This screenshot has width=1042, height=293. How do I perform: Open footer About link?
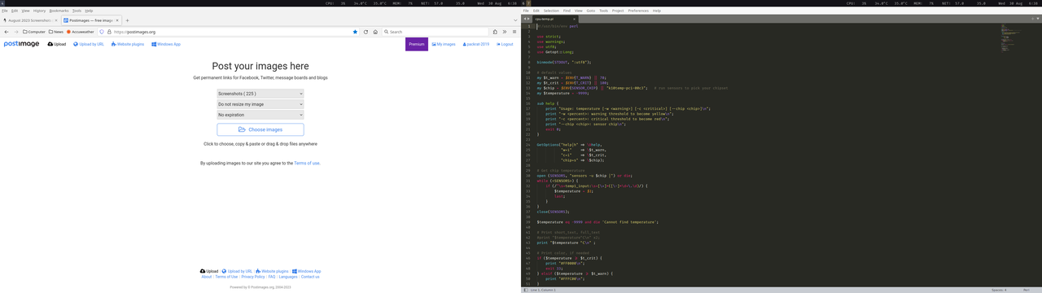click(x=207, y=277)
